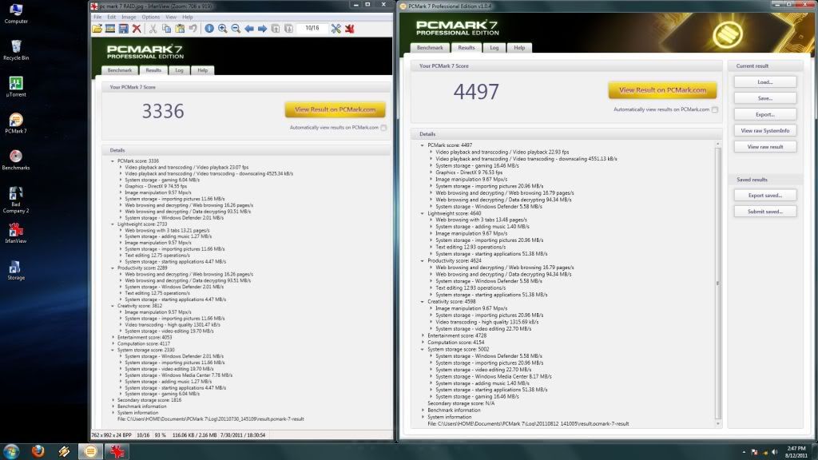The width and height of the screenshot is (818, 460).
Task: Open the Options menu in IrfanView
Action: pos(151,17)
